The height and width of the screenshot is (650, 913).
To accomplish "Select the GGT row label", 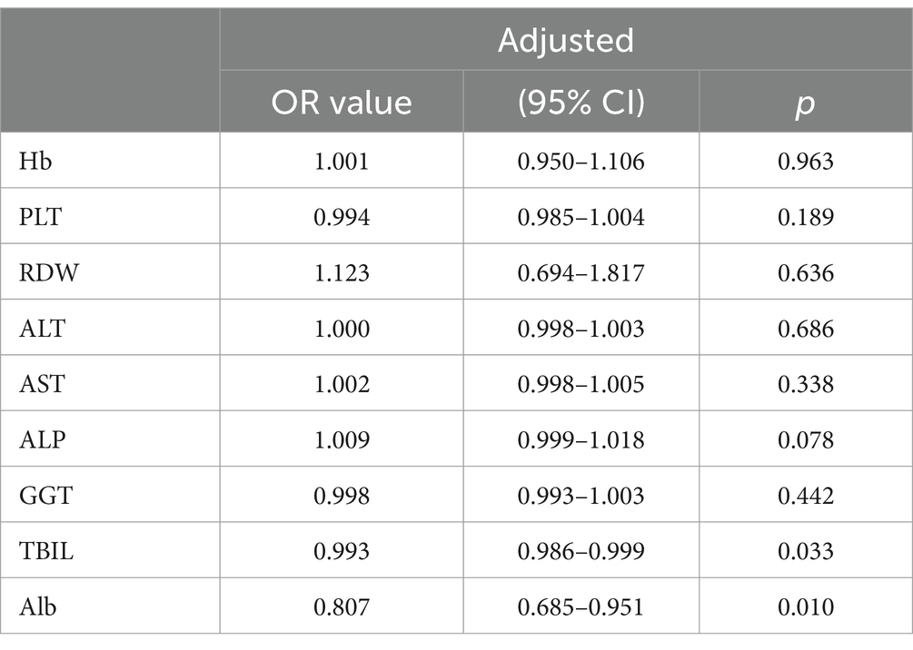I will (x=45, y=495).
